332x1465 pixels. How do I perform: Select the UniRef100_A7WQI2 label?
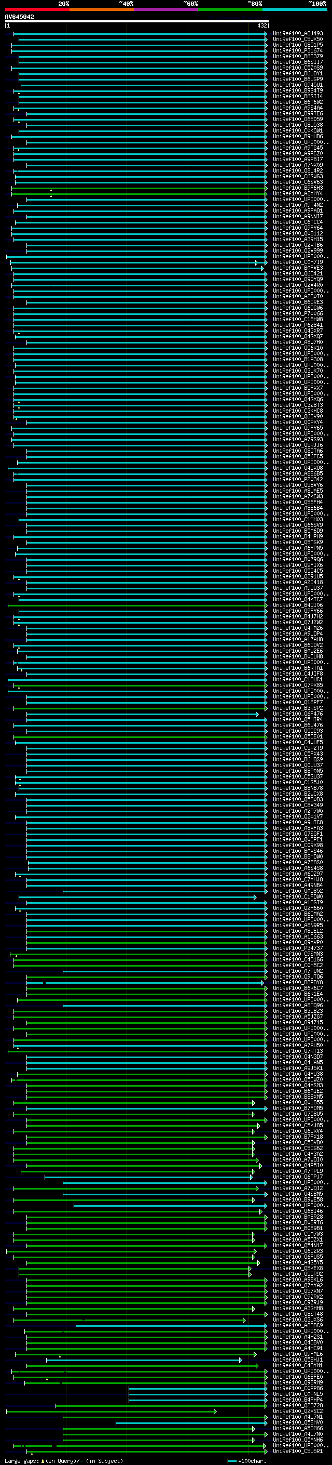298,1188
